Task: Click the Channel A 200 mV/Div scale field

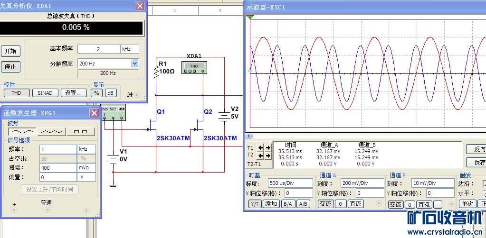Action: [x=363, y=183]
